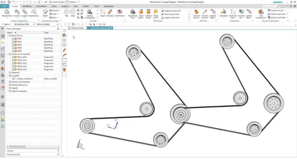Click Export to ECAD

click(x=276, y=10)
